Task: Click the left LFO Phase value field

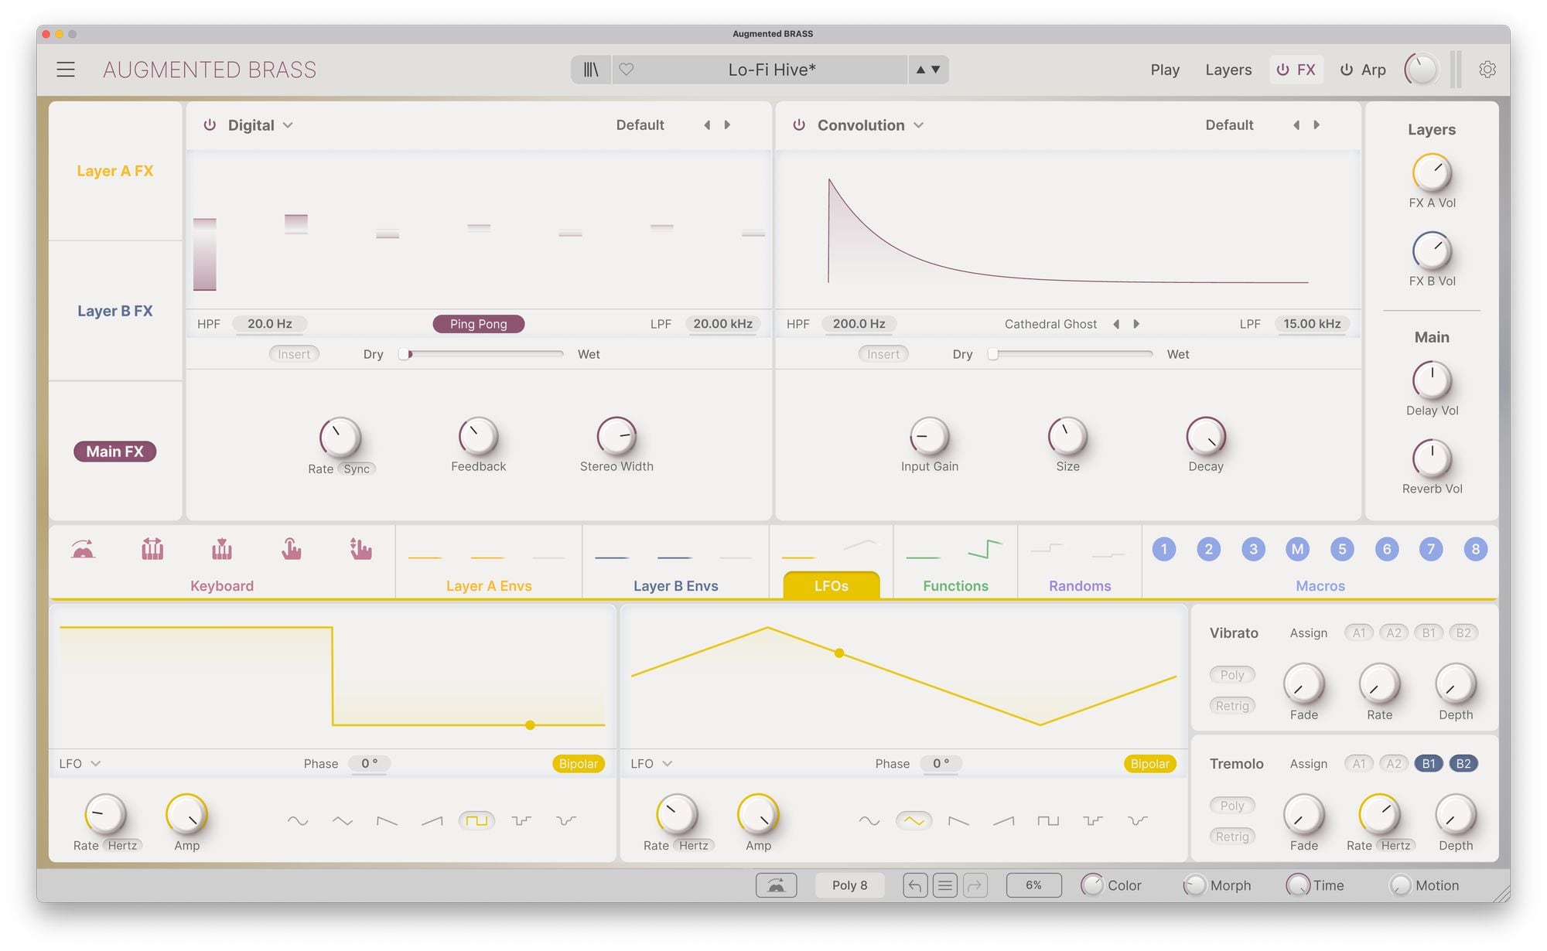Action: (370, 764)
